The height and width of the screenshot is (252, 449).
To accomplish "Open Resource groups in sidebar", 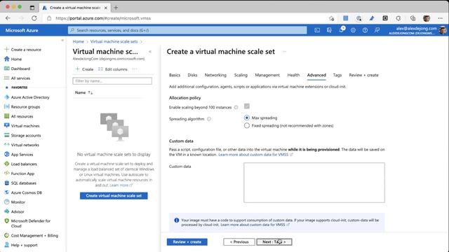I will point(22,106).
